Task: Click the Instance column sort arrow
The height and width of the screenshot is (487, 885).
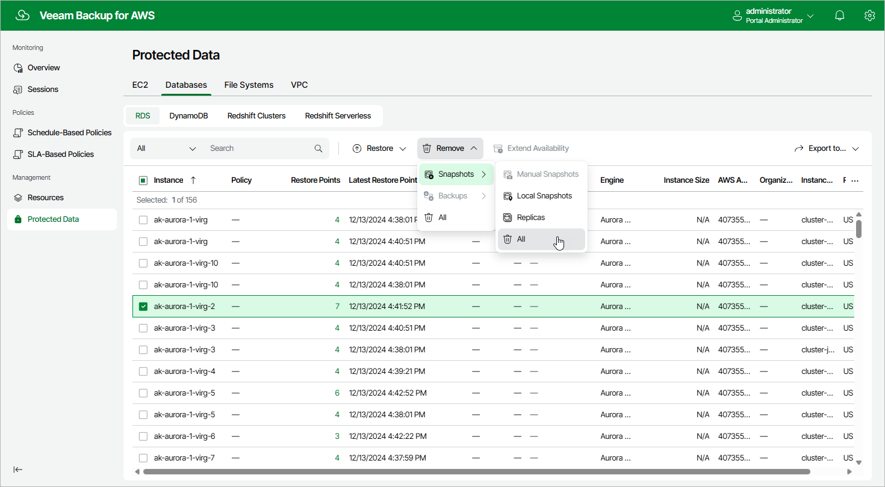Action: [193, 180]
